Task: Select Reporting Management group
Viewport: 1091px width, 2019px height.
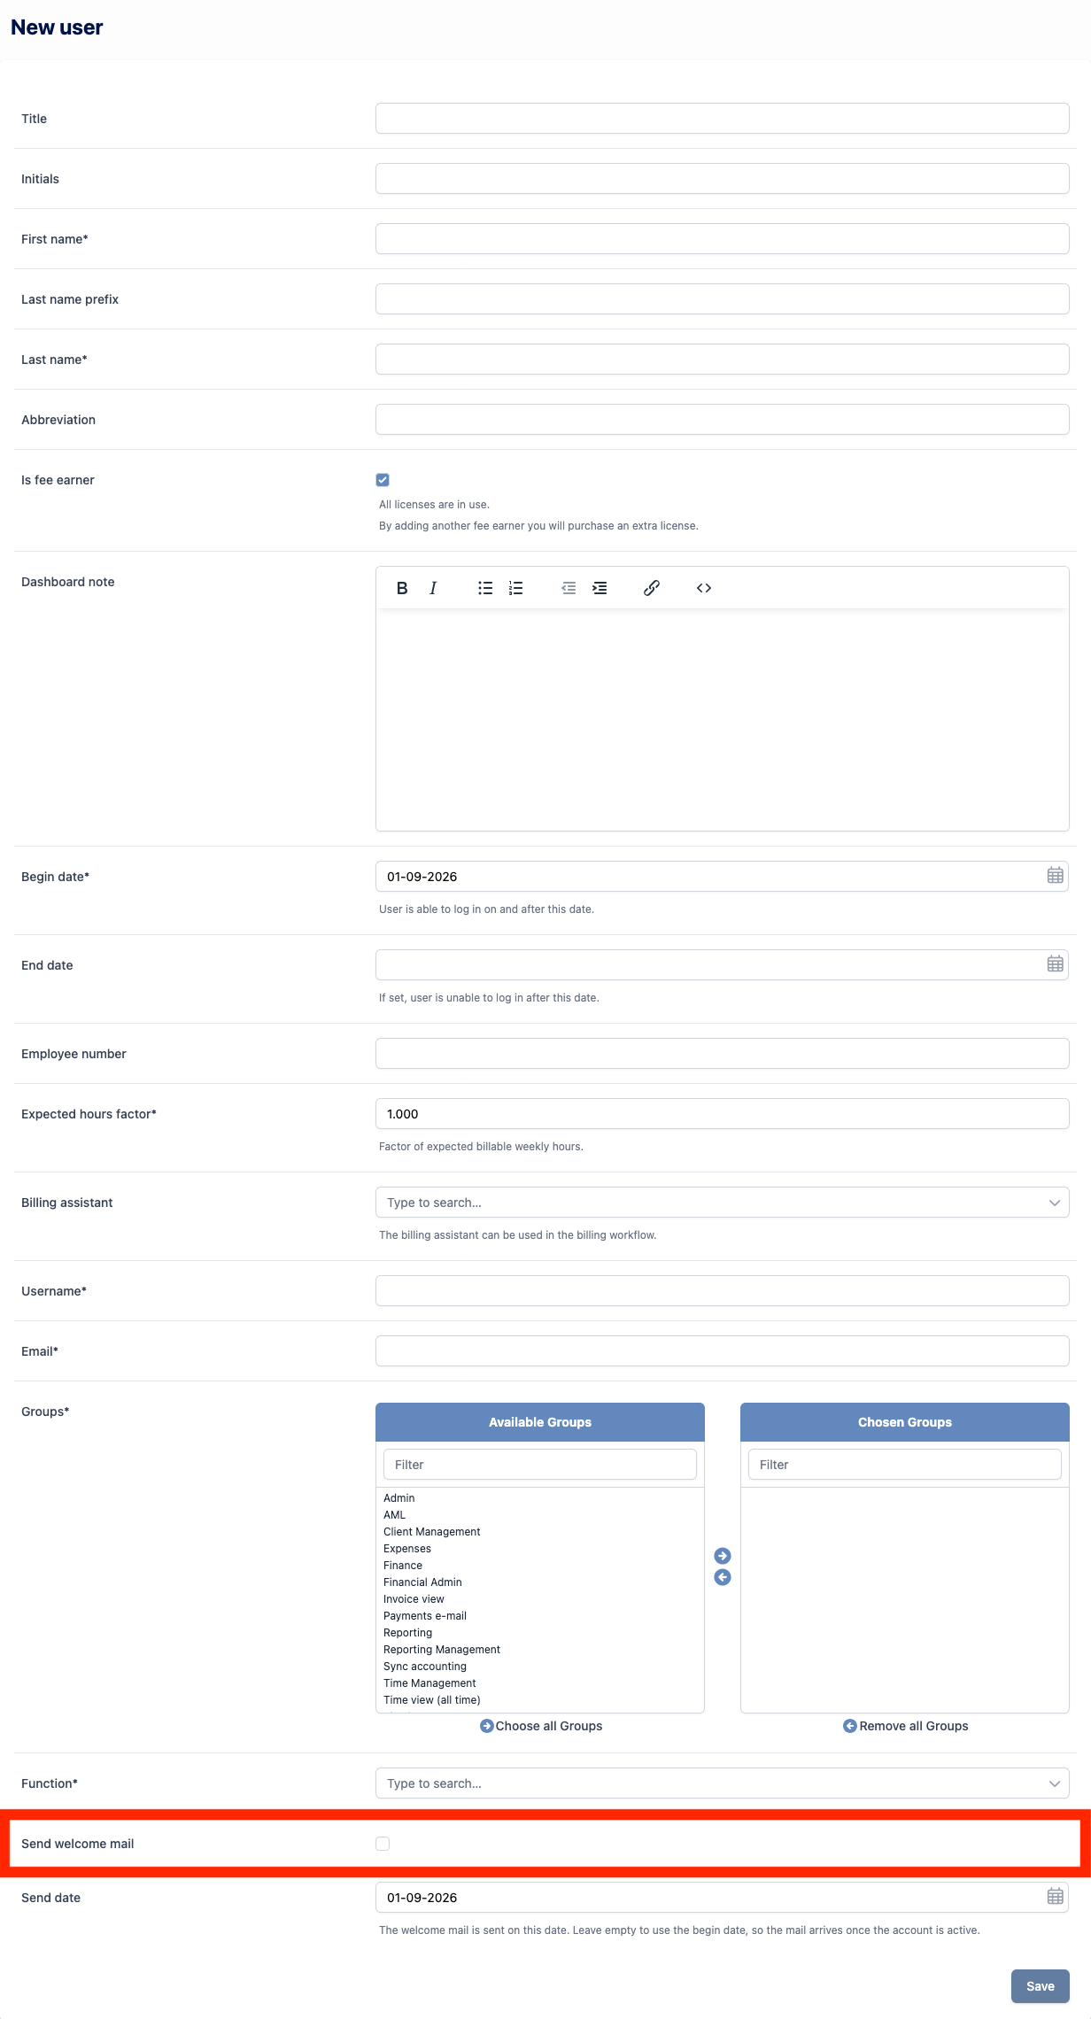Action: pyautogui.click(x=442, y=1650)
